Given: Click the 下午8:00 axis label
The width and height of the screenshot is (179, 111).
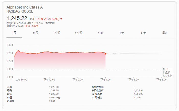Looking at the screenshot, I should coord(162,80).
